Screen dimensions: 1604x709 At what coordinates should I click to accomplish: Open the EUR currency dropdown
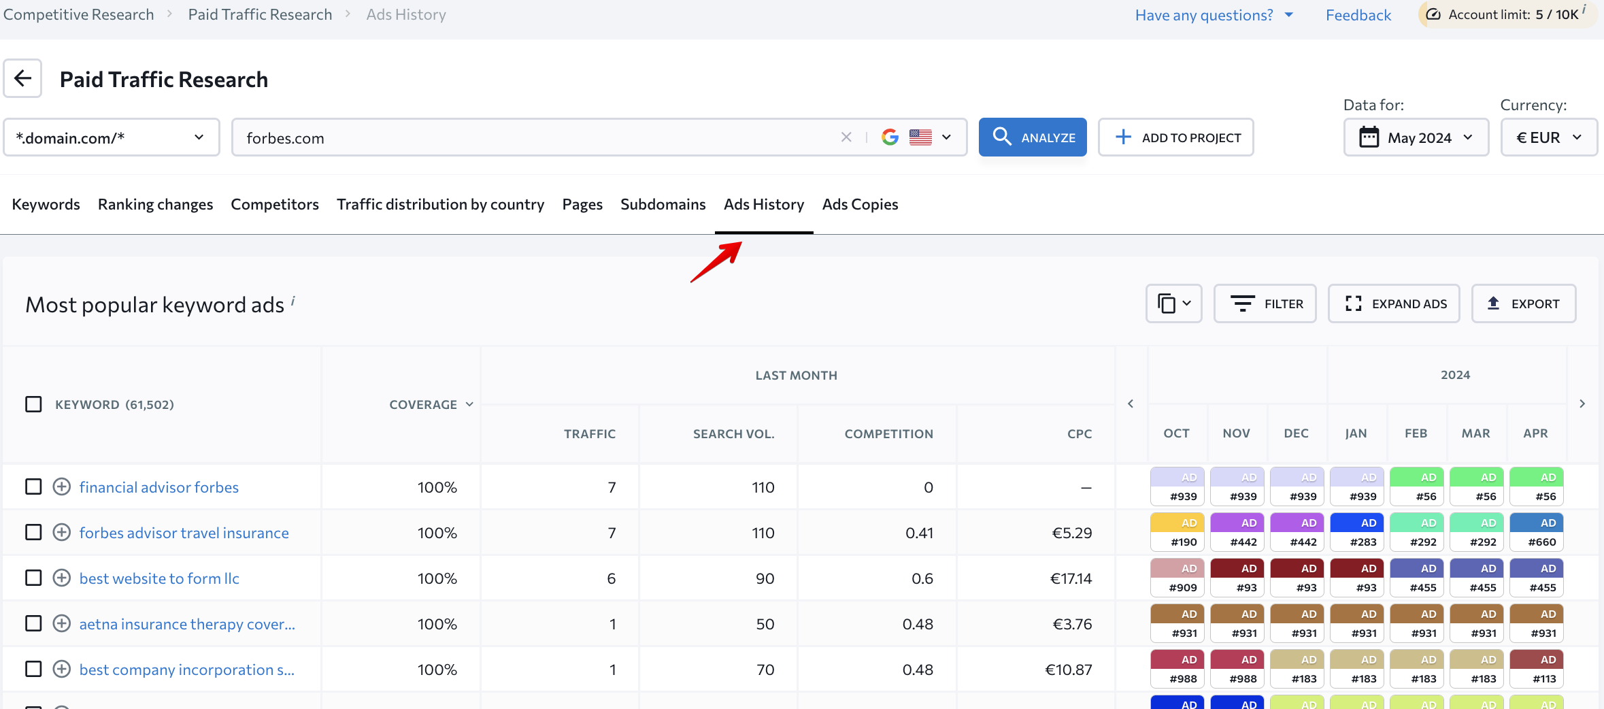1548,137
